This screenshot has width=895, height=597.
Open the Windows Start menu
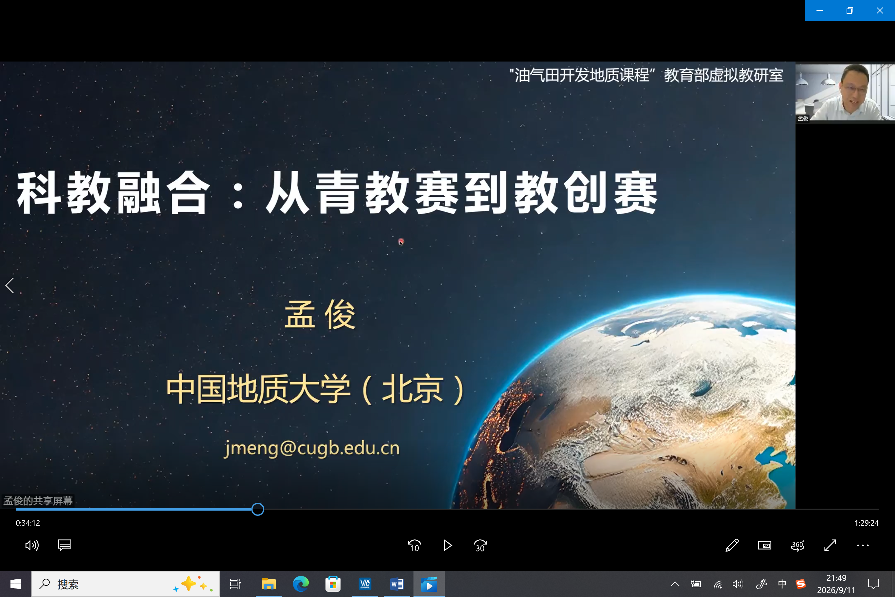point(15,584)
